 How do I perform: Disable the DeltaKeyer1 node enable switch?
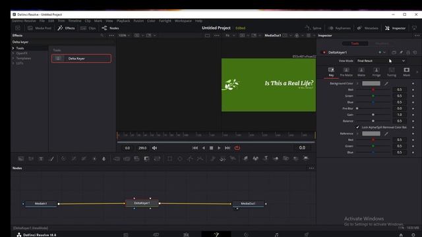[324, 53]
